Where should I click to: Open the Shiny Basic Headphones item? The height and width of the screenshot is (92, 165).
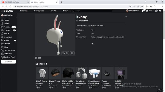(x=81, y=73)
